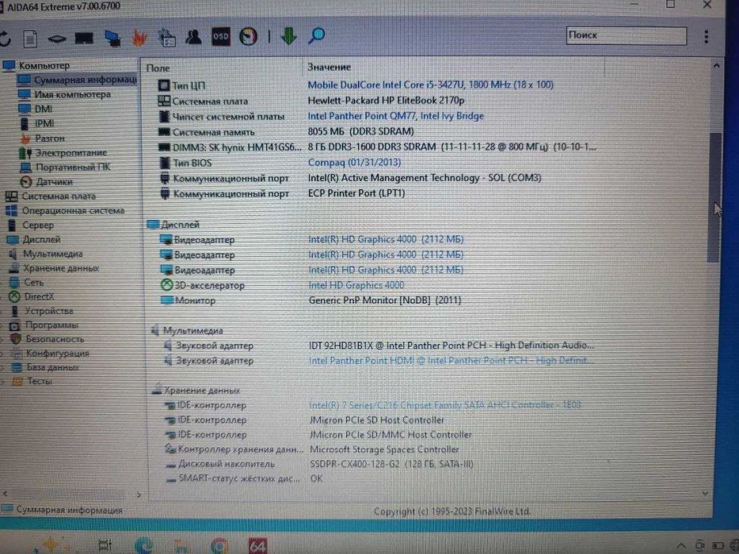Select Конфигурация tree category
The image size is (739, 554).
[x=58, y=353]
